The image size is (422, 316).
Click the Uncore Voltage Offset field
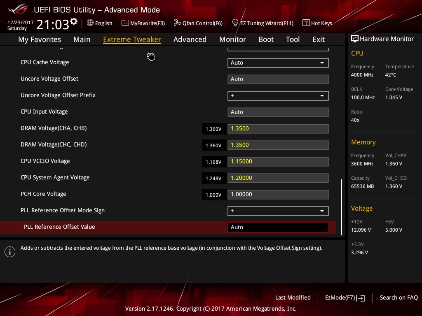coord(278,79)
